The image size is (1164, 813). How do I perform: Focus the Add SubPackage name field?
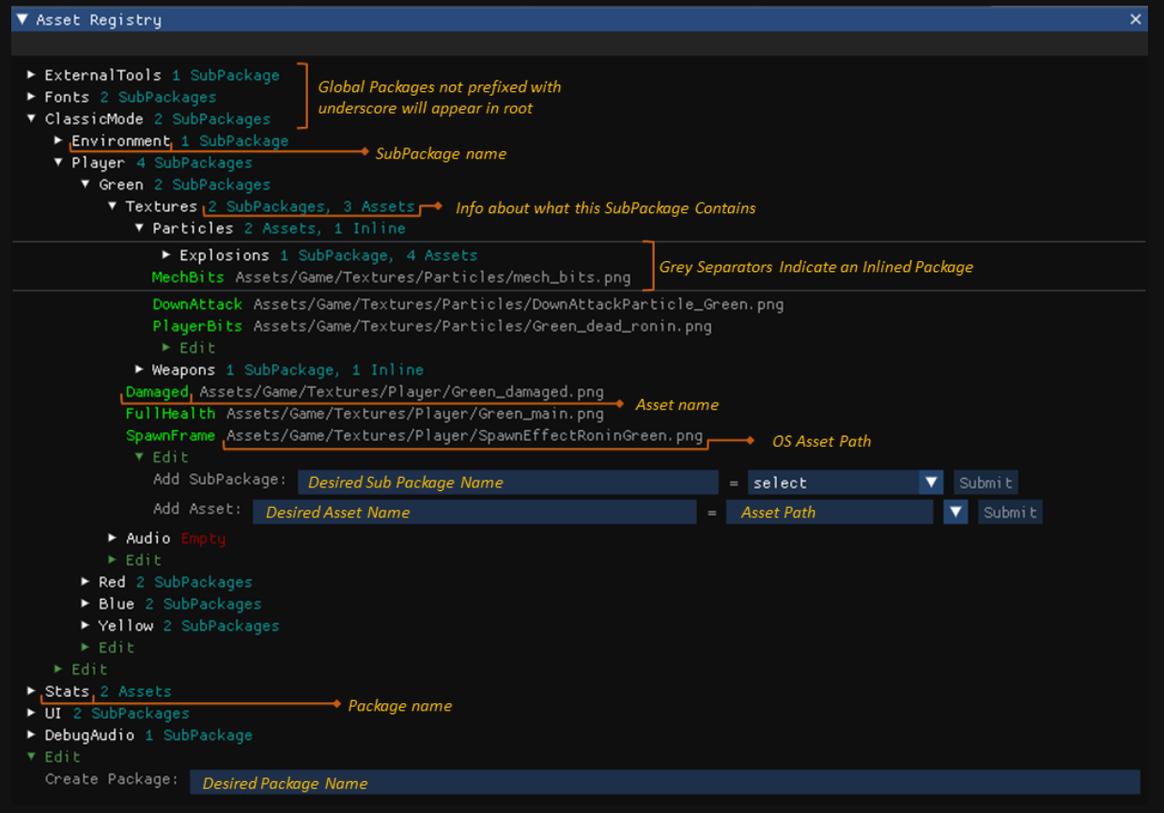[508, 483]
